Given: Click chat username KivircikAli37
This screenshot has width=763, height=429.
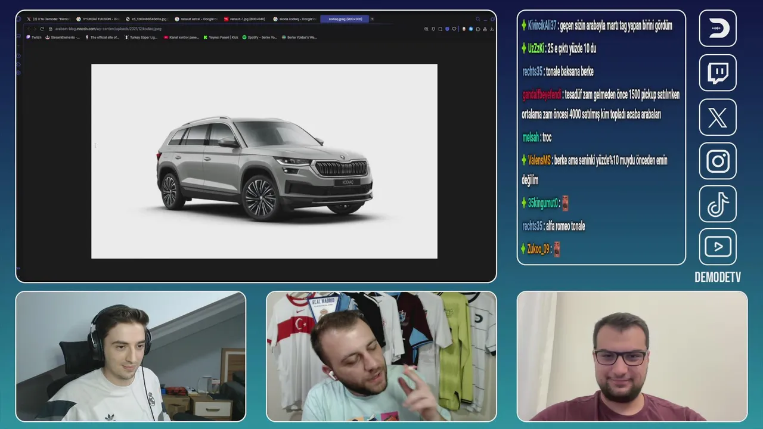Looking at the screenshot, I should pos(542,26).
